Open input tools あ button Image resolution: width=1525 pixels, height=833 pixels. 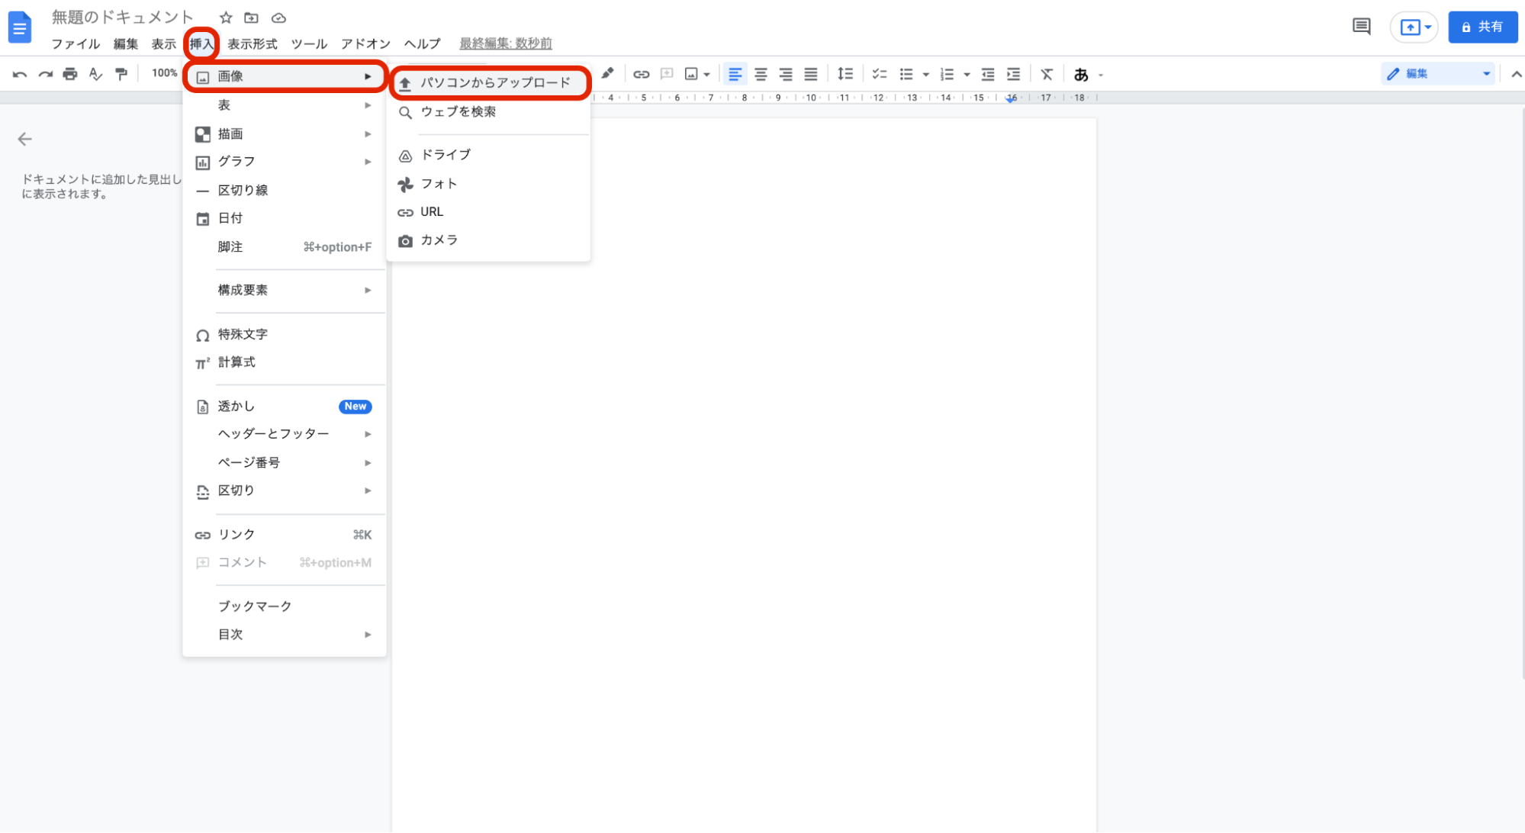coord(1081,75)
